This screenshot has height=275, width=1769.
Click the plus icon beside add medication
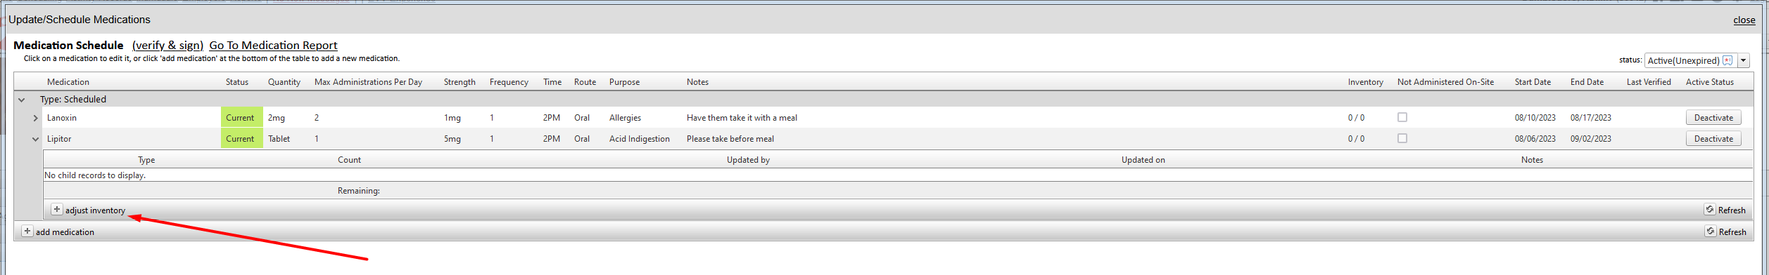coord(27,232)
